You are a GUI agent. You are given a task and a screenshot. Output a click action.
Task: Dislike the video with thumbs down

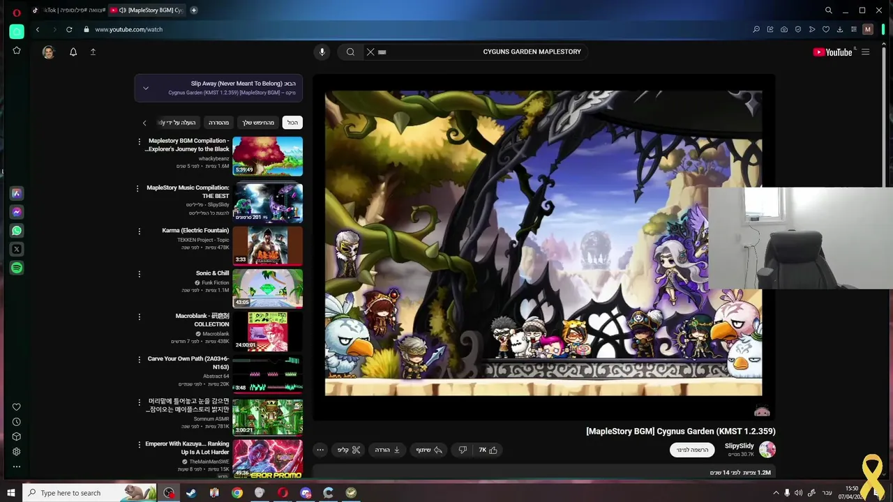tap(463, 450)
